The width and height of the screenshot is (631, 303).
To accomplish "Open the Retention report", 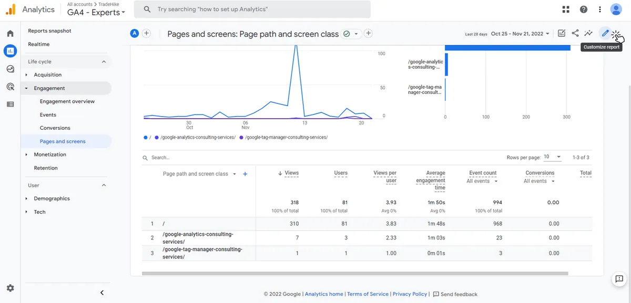I will coord(46,168).
